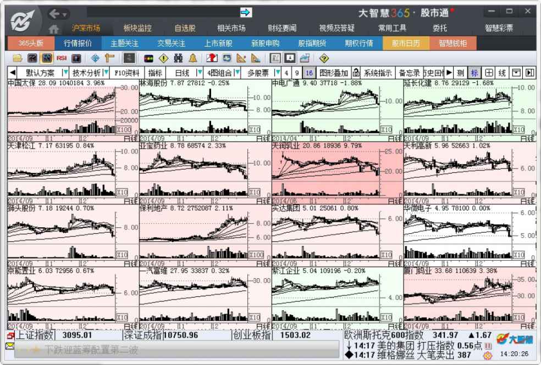Click the 系统指示 button
This screenshot has width=541, height=365.
coord(378,73)
